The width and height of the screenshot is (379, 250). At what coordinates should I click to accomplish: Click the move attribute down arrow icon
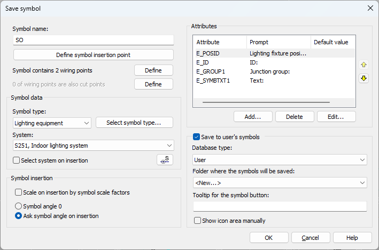click(363, 79)
